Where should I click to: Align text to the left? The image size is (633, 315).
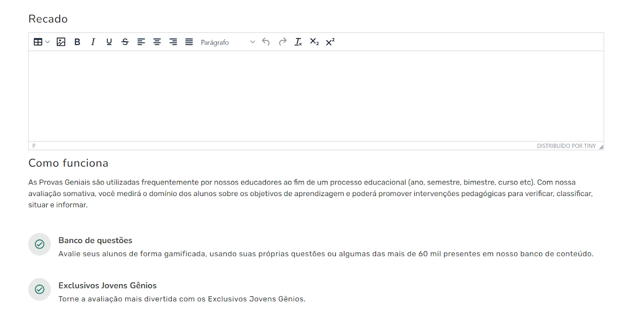tap(141, 42)
